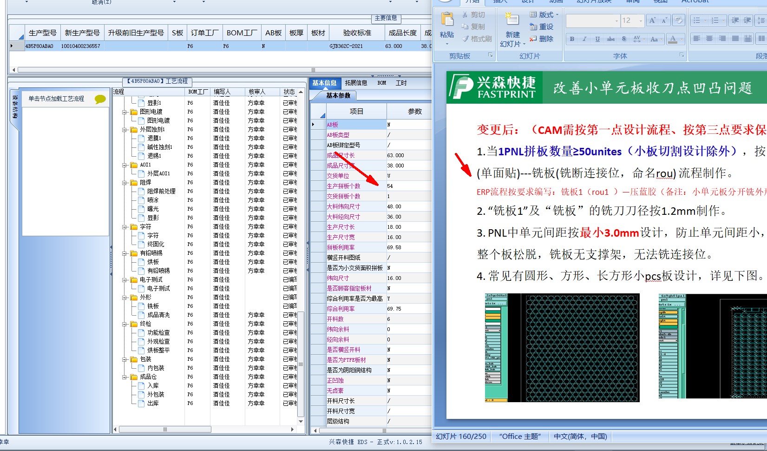
Task: Align text right in PowerPoint
Action: (x=722, y=39)
